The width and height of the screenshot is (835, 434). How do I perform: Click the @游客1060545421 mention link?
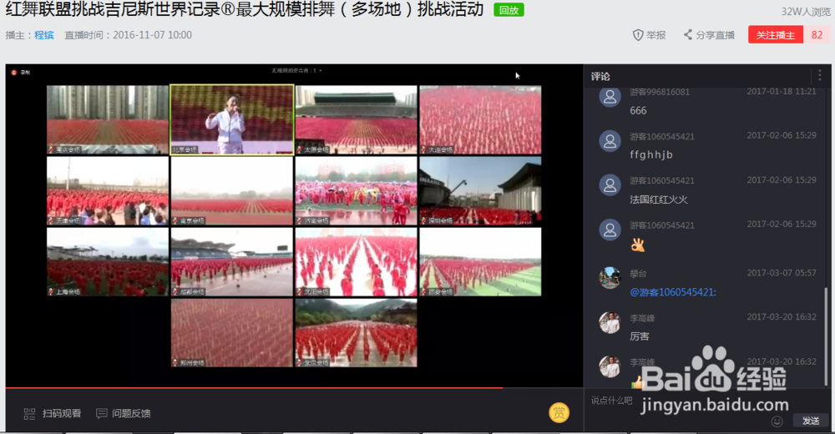coord(673,292)
